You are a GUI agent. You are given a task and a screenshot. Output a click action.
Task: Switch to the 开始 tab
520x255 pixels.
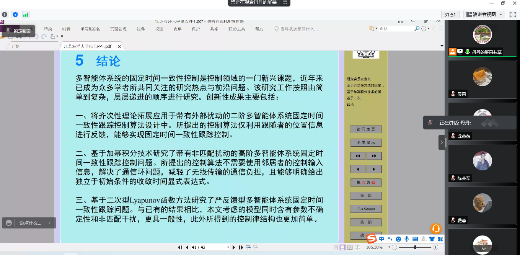pos(15,46)
